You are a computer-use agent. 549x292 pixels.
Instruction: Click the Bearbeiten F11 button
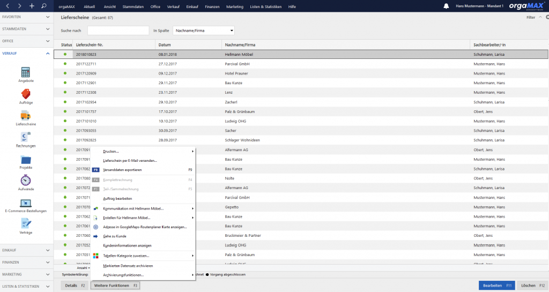(x=497, y=286)
